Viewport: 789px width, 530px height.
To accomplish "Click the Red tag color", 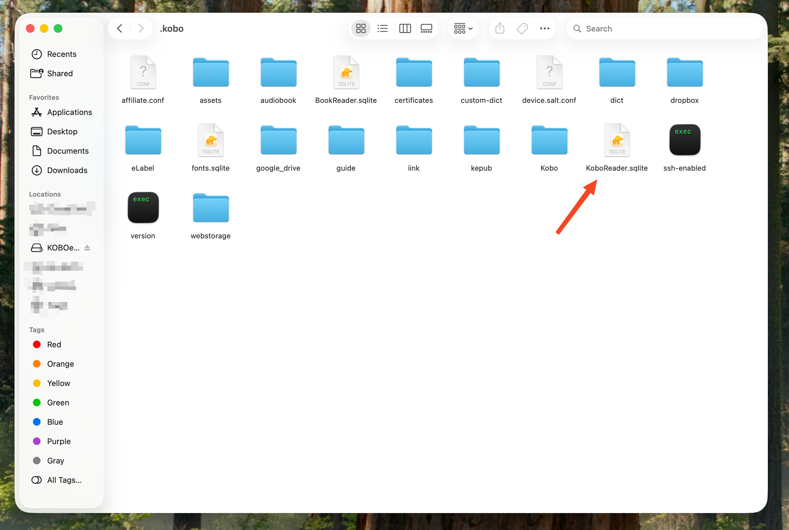I will pyautogui.click(x=54, y=345).
